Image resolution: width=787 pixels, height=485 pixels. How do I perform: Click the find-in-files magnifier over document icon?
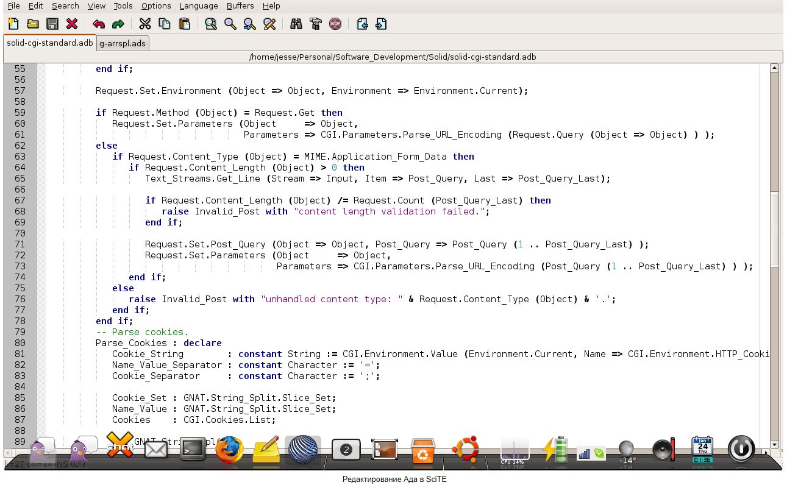click(211, 24)
